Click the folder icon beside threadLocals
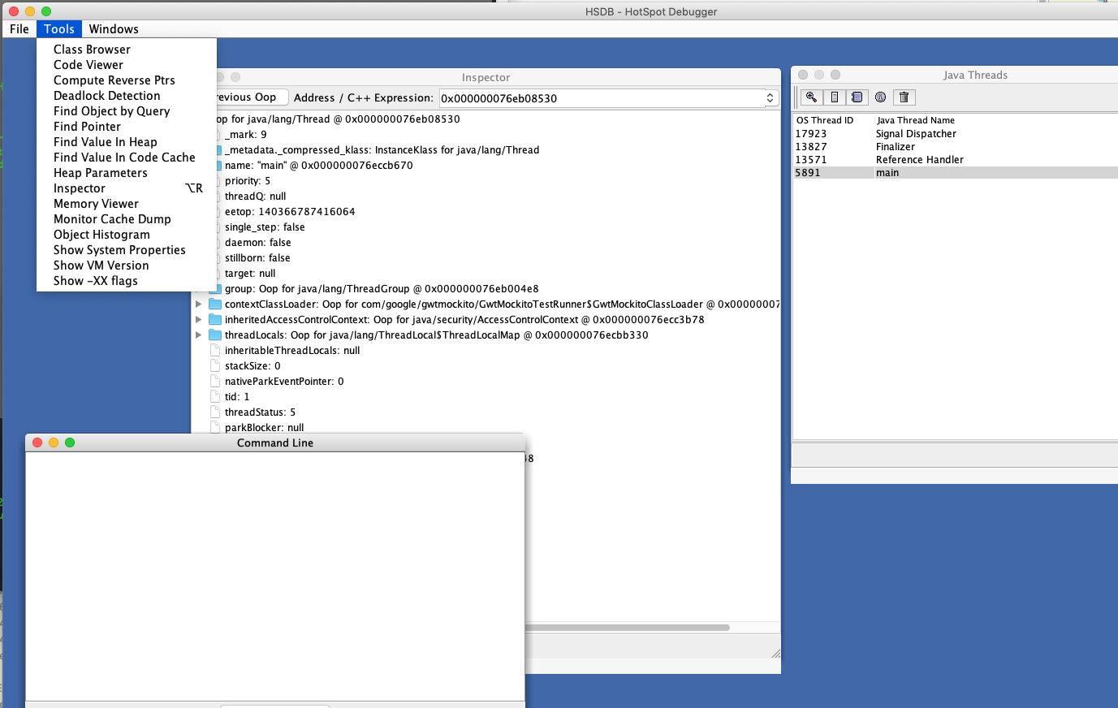1118x708 pixels. click(215, 335)
